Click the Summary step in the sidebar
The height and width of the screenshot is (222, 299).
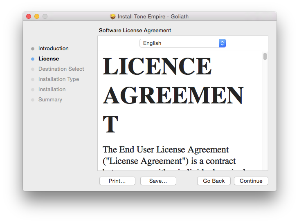(x=50, y=99)
